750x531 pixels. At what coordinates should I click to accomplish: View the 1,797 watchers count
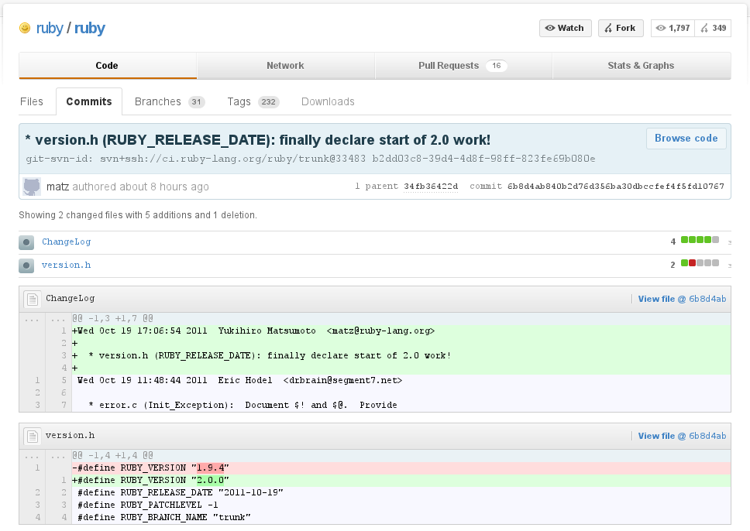point(673,28)
